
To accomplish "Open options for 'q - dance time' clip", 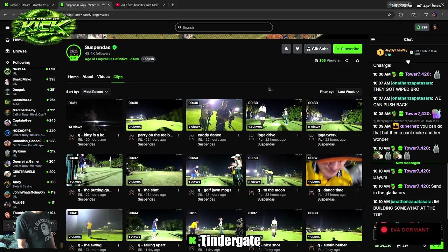I will coord(358,190).
